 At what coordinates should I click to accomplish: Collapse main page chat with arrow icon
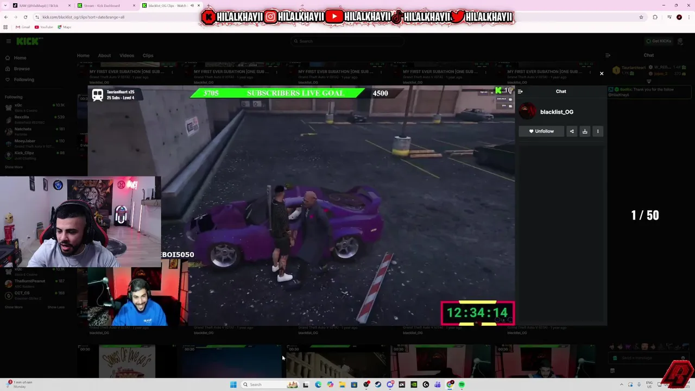608,55
